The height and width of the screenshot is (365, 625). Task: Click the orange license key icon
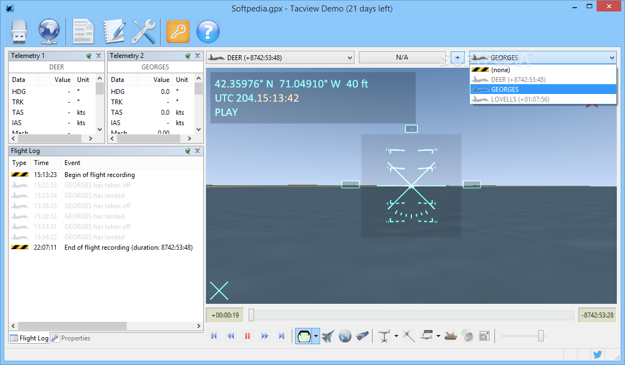click(178, 32)
